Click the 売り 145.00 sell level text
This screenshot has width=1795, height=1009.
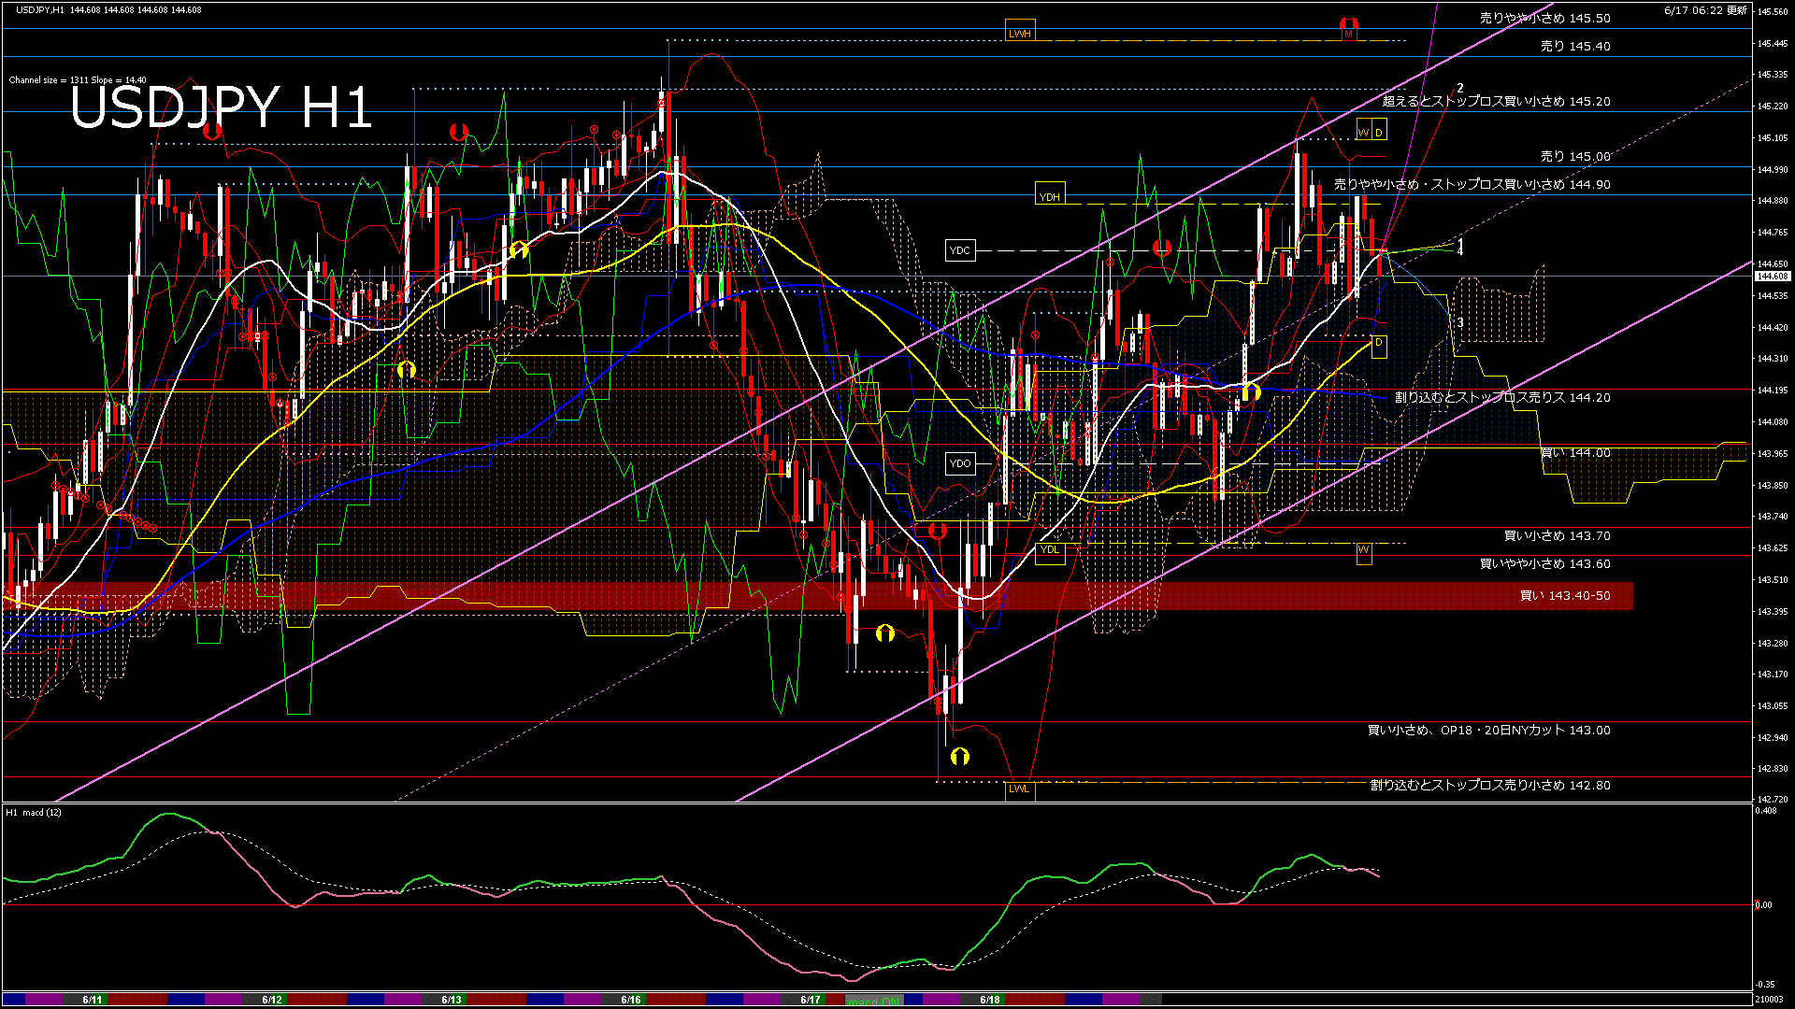(x=1575, y=157)
